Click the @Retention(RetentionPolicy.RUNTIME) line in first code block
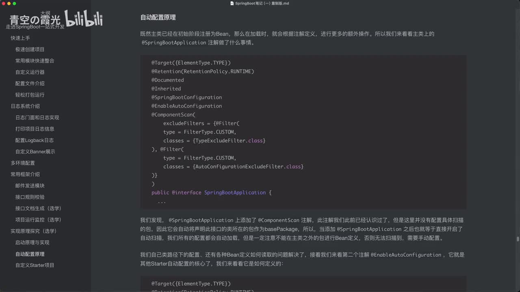This screenshot has height=292, width=520. click(x=203, y=71)
